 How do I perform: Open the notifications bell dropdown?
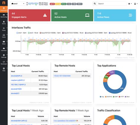(x=130, y=4)
